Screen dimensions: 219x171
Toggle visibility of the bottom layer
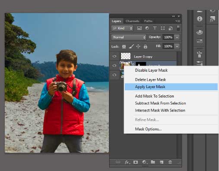click(x=114, y=75)
